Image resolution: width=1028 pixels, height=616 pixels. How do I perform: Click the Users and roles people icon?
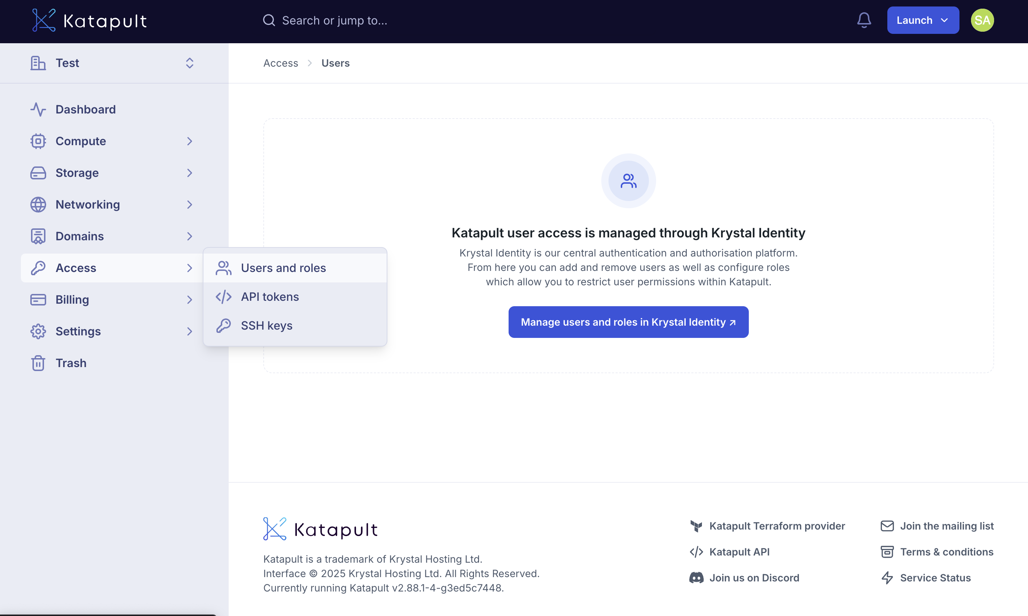(224, 268)
